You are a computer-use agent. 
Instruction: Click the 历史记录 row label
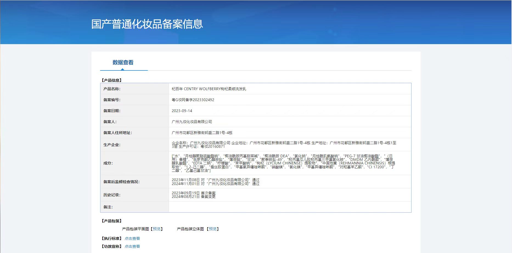[112, 195]
